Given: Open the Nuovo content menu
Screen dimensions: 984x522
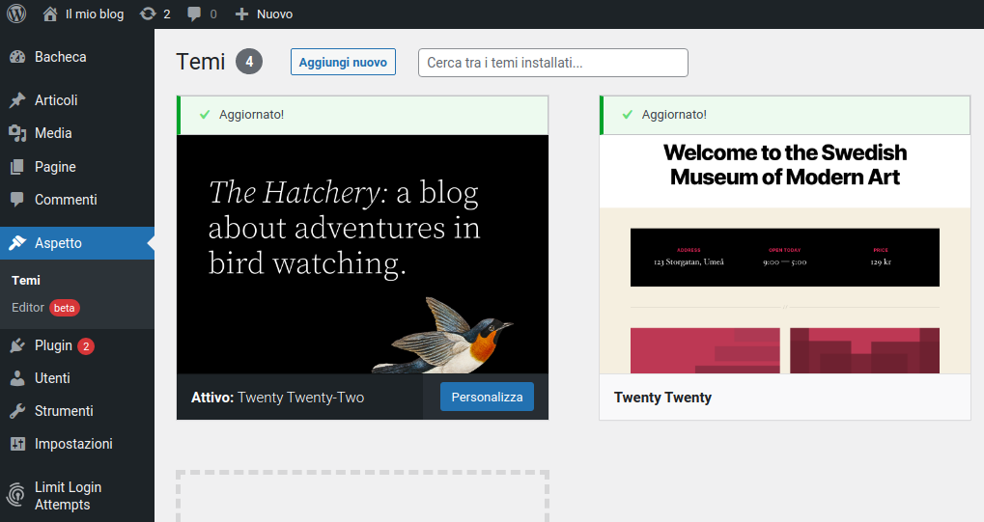Looking at the screenshot, I should point(274,14).
